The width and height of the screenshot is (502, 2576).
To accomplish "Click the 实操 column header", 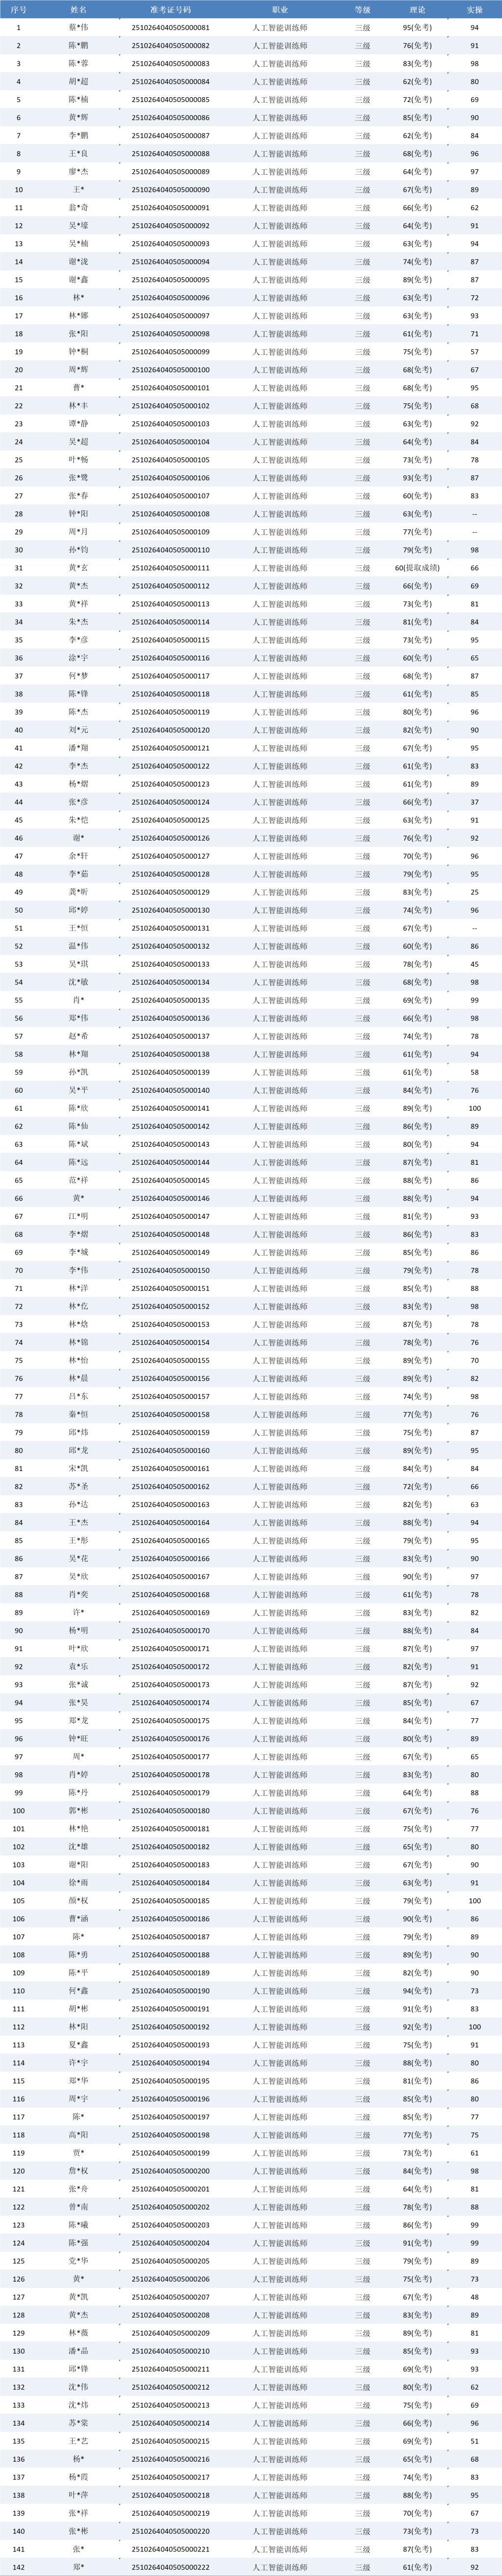I will pyautogui.click(x=474, y=9).
